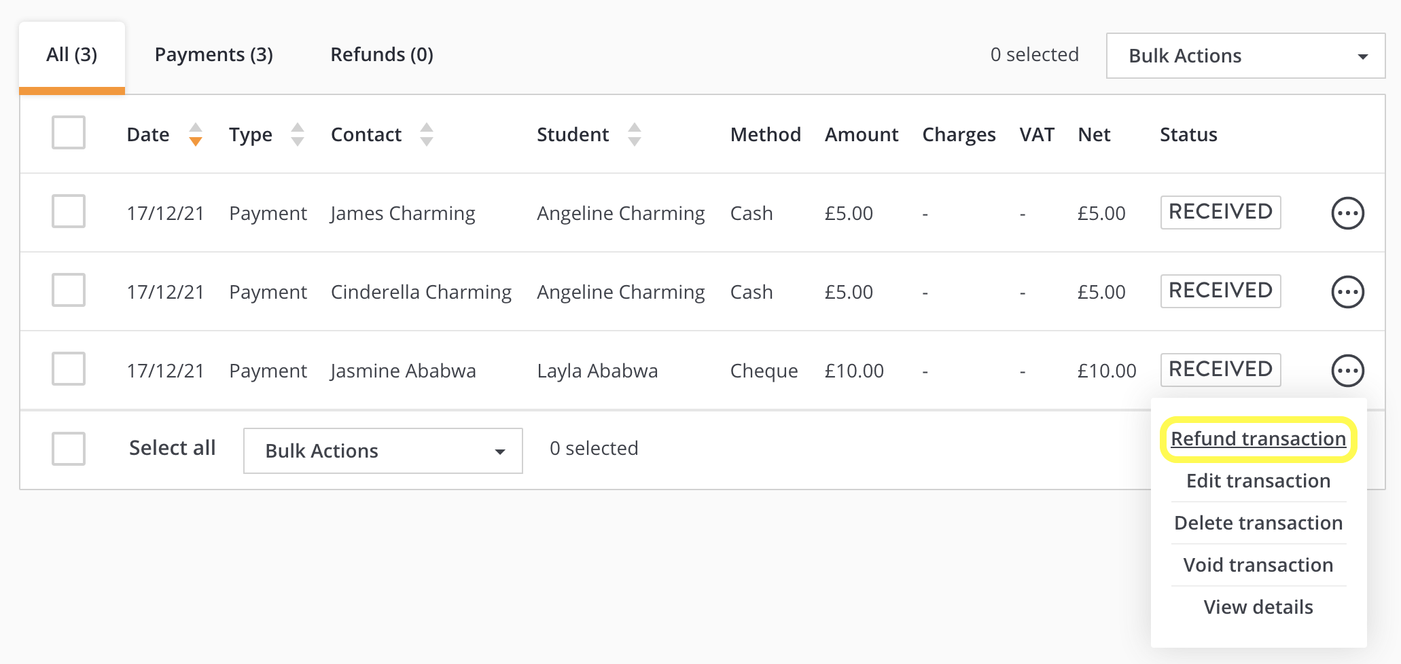This screenshot has height=664, width=1401.
Task: Choose Delete transaction from the menu
Action: pos(1258,523)
